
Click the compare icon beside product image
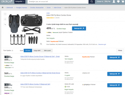click(5, 24)
